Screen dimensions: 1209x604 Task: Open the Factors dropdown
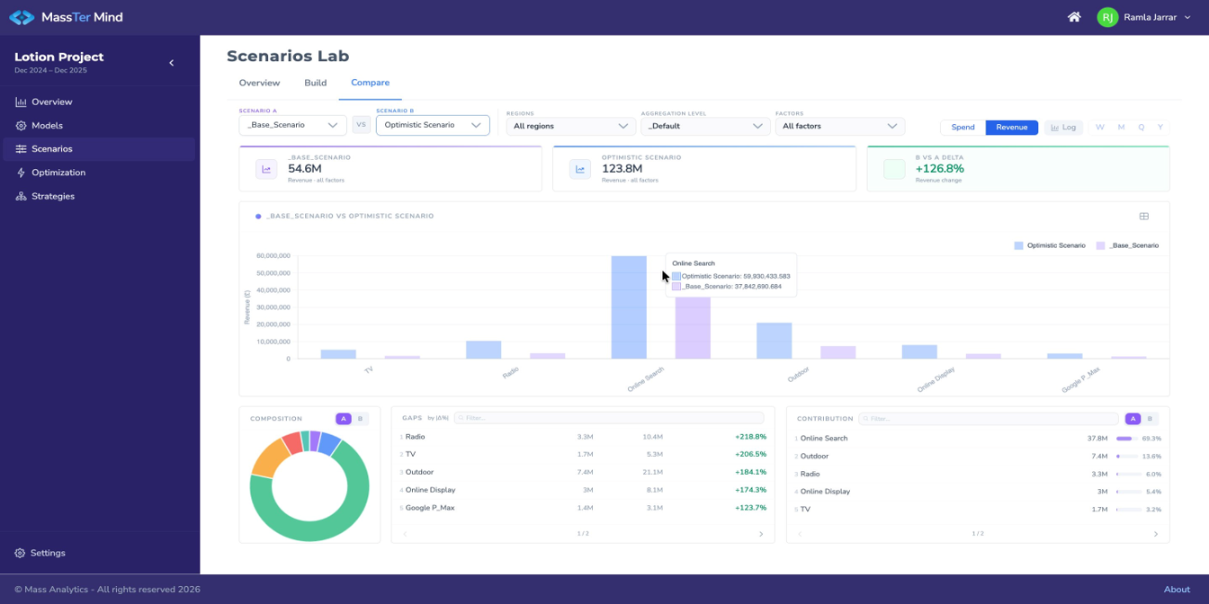coord(840,127)
